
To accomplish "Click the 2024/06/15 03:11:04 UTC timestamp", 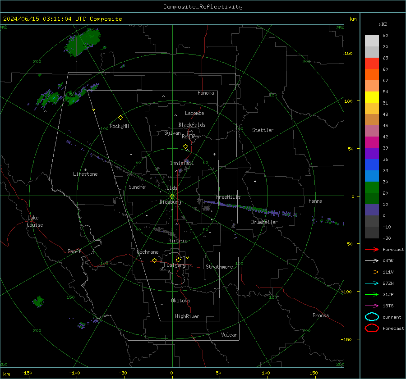I will [44, 19].
